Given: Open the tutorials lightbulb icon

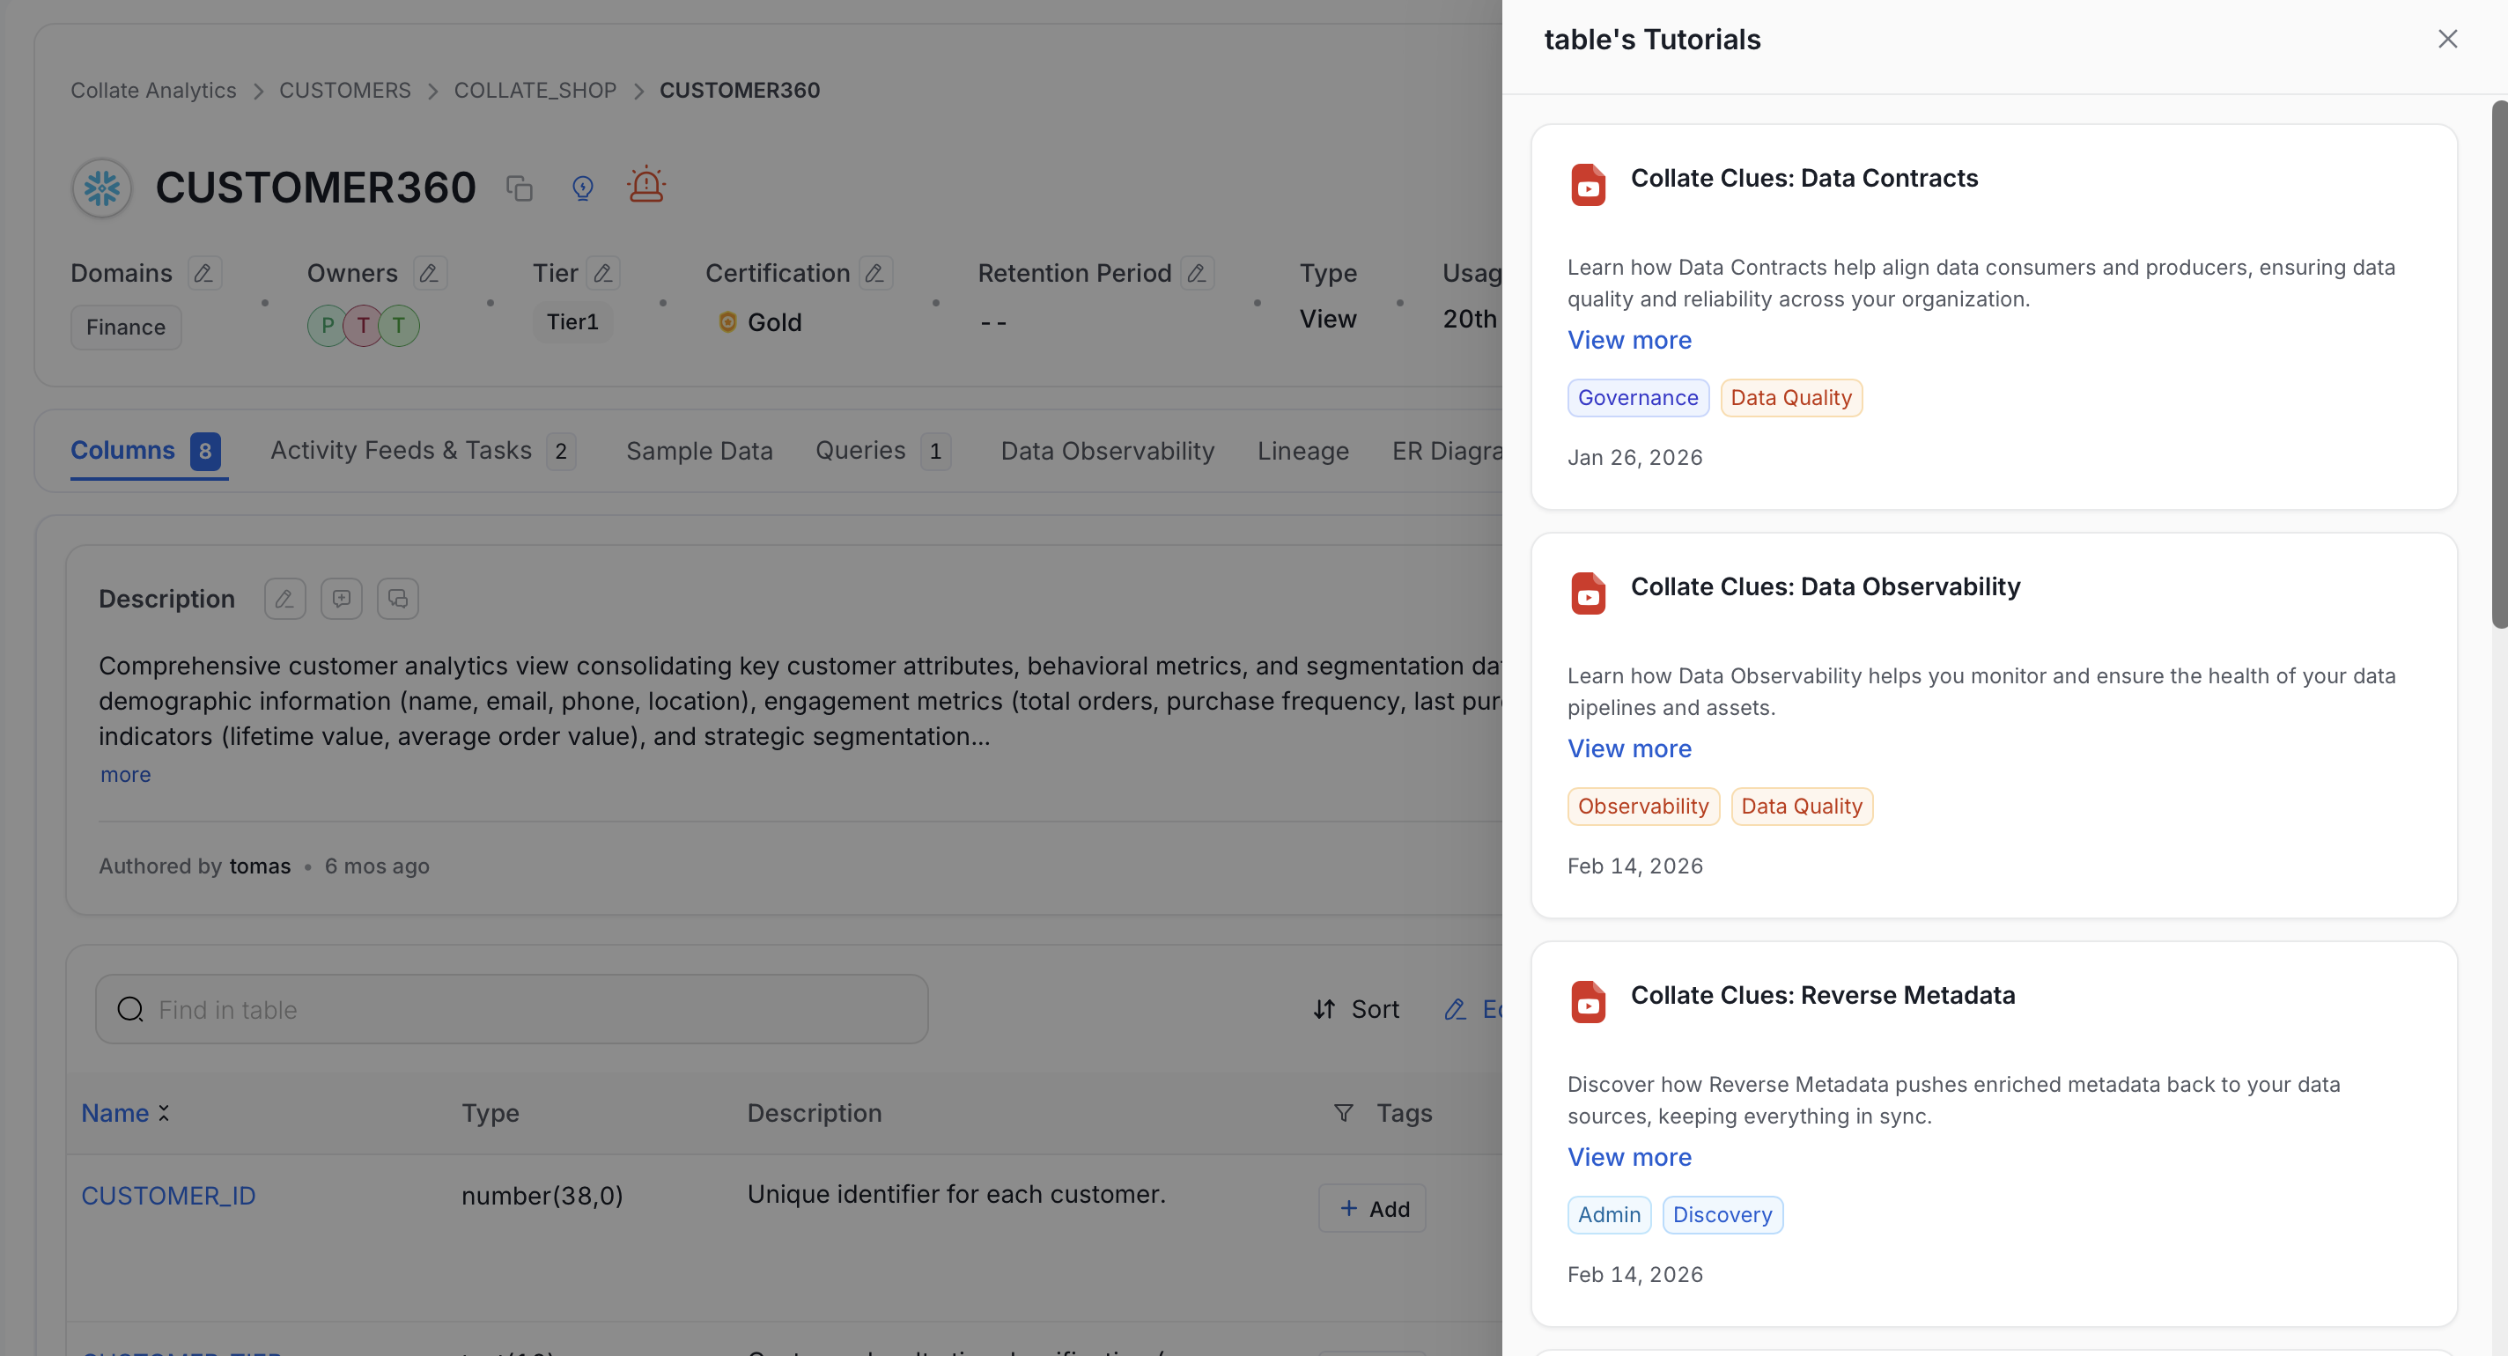Looking at the screenshot, I should pos(582,187).
